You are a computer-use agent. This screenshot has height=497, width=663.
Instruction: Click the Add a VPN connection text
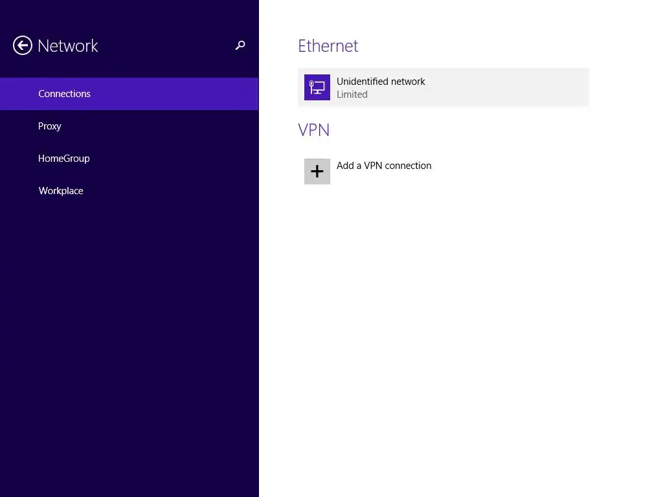384,166
